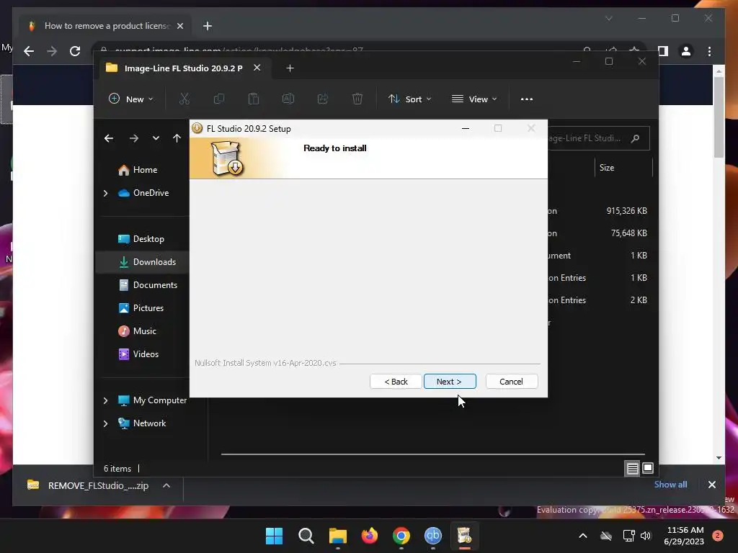Cancel the FL Studio installation
Image resolution: width=738 pixels, height=553 pixels.
(x=511, y=382)
